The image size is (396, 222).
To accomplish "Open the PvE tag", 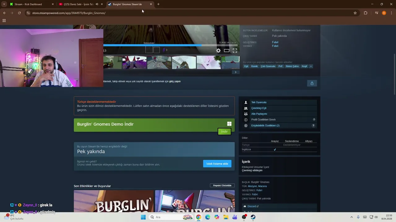I will click(281, 66).
